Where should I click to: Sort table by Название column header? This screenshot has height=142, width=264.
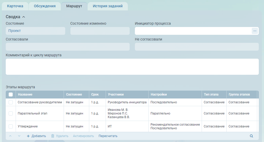point(25,94)
